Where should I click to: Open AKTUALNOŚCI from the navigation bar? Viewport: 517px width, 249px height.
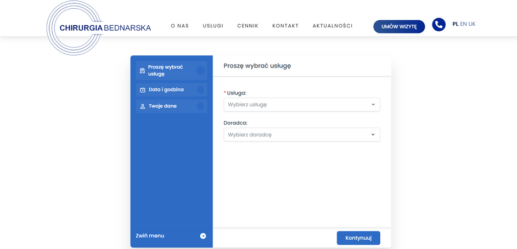(x=333, y=26)
